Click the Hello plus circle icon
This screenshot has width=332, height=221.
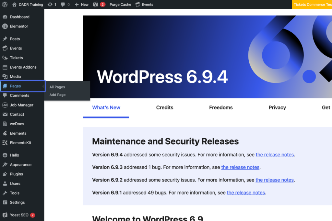[x=5, y=155]
